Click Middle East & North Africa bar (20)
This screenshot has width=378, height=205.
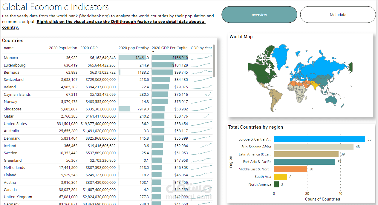click(290, 169)
